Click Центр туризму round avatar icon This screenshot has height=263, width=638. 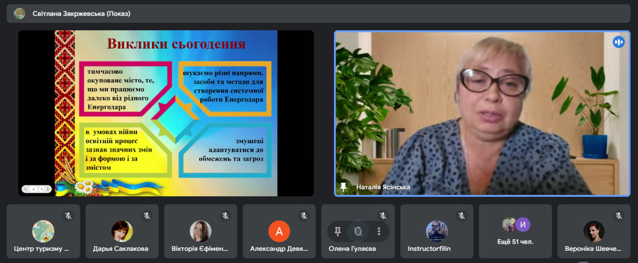[43, 231]
